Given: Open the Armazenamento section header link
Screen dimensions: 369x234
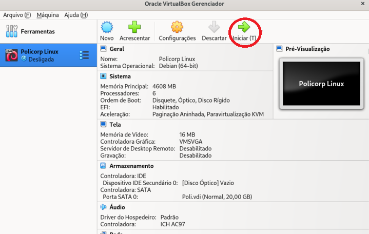Looking at the screenshot, I should [x=131, y=166].
